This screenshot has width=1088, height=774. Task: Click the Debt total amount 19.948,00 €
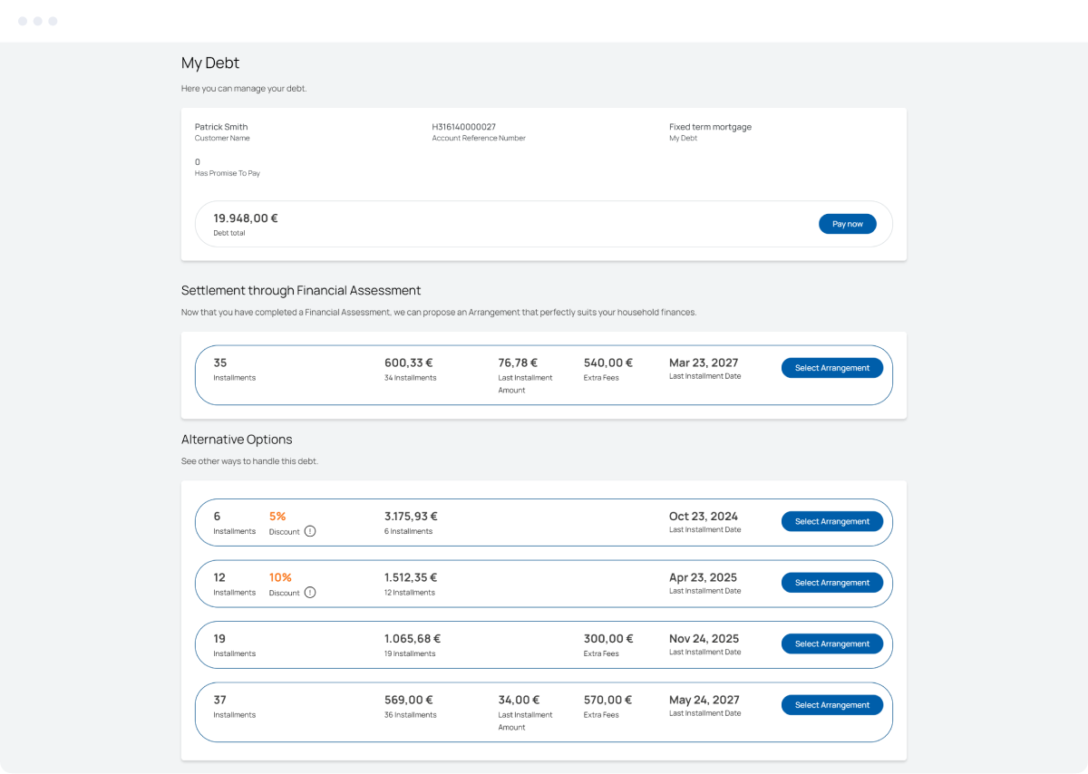pyautogui.click(x=245, y=218)
